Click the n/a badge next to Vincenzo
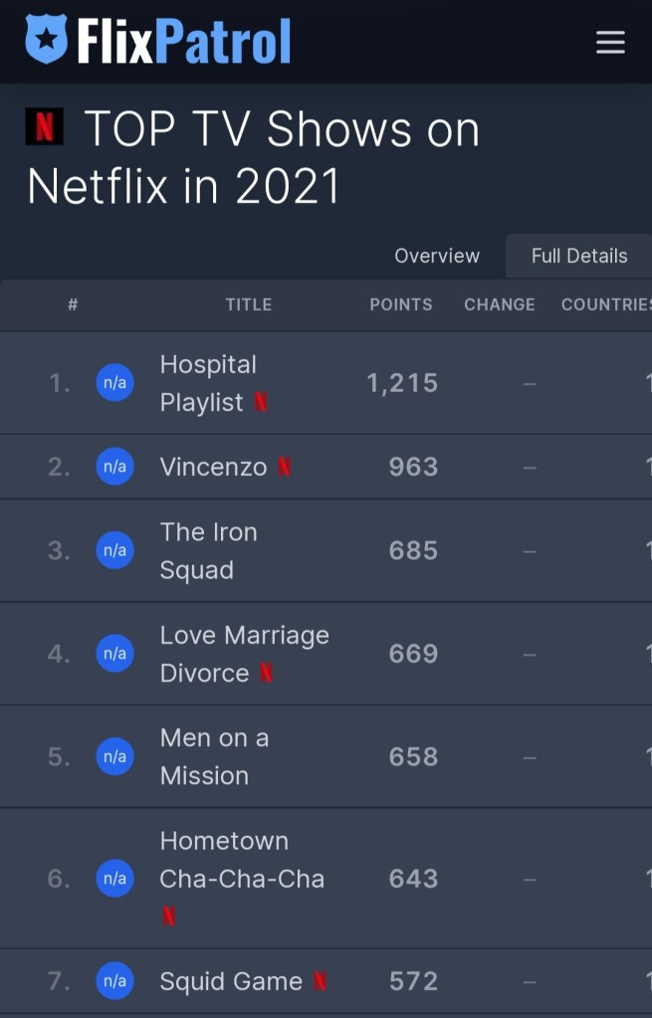The image size is (652, 1018). pyautogui.click(x=114, y=467)
